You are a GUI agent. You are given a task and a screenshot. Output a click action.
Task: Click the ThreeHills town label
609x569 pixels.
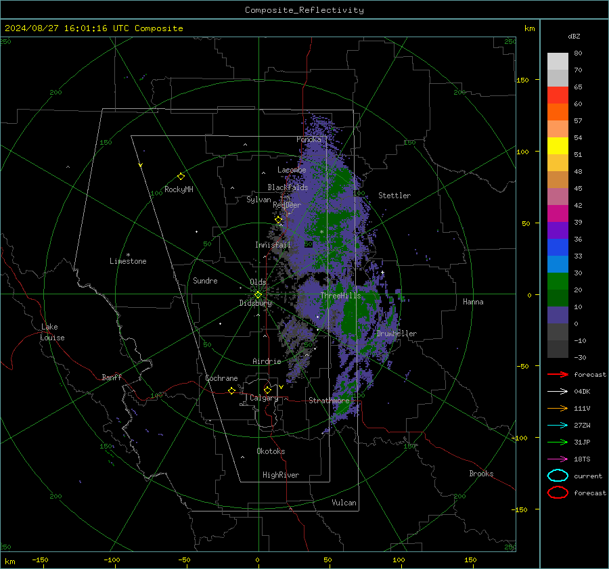340,296
